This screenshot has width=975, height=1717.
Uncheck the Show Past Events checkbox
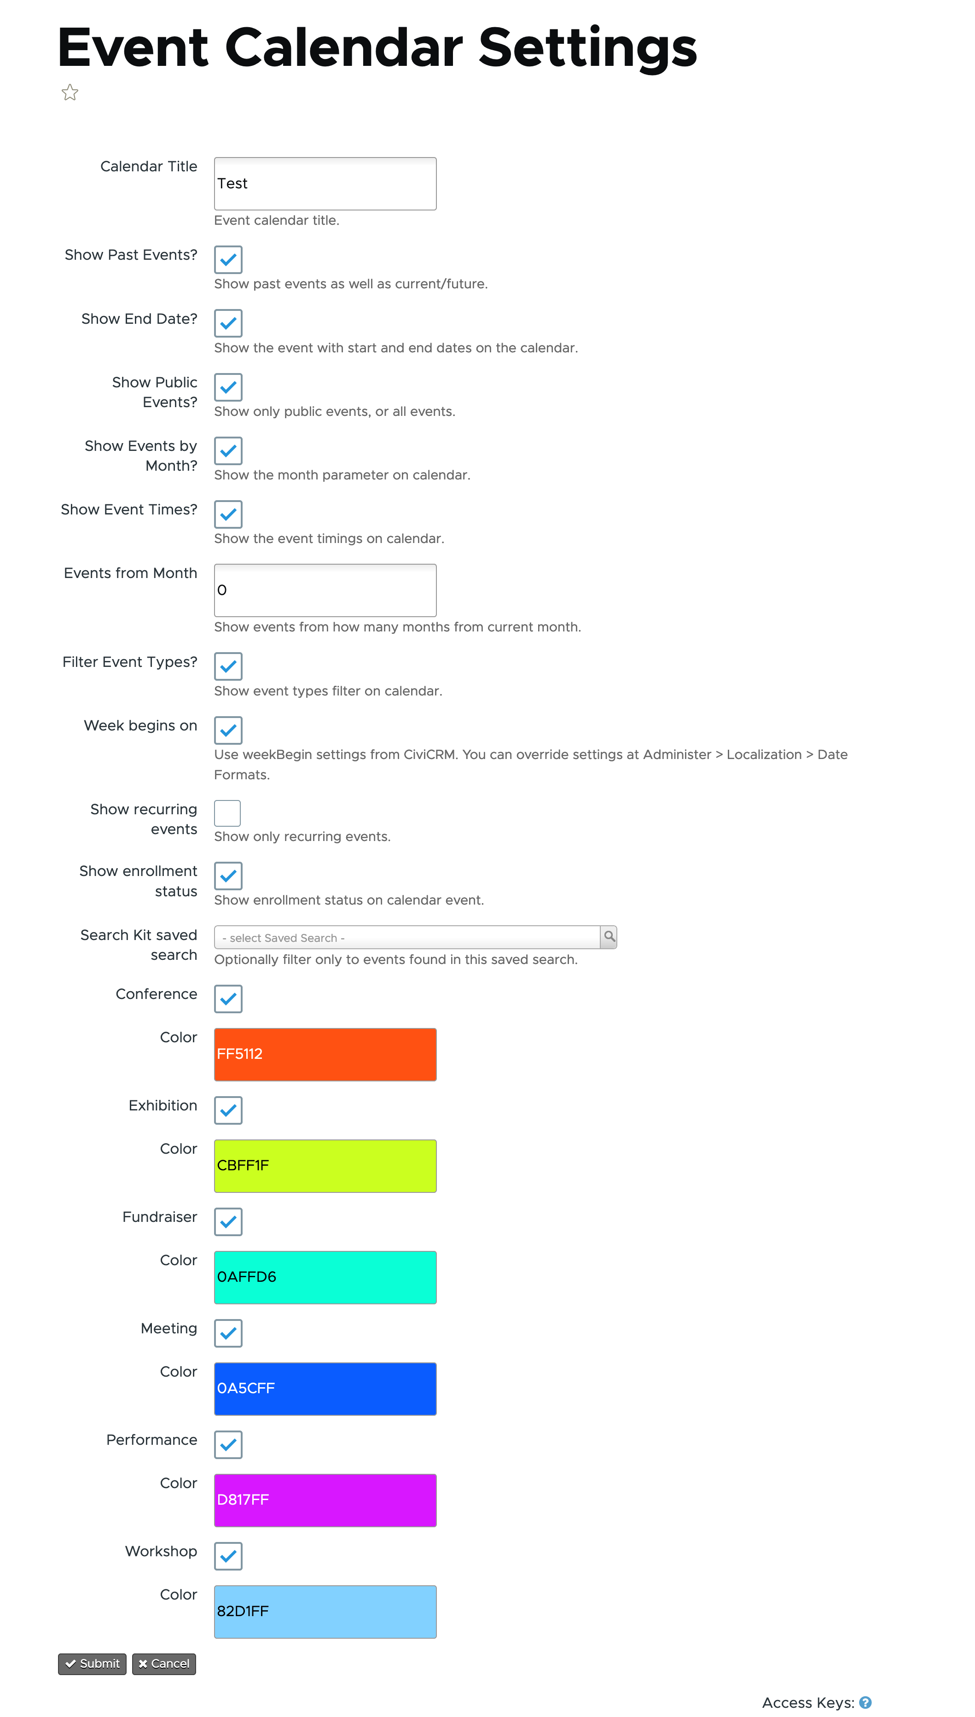coord(228,259)
